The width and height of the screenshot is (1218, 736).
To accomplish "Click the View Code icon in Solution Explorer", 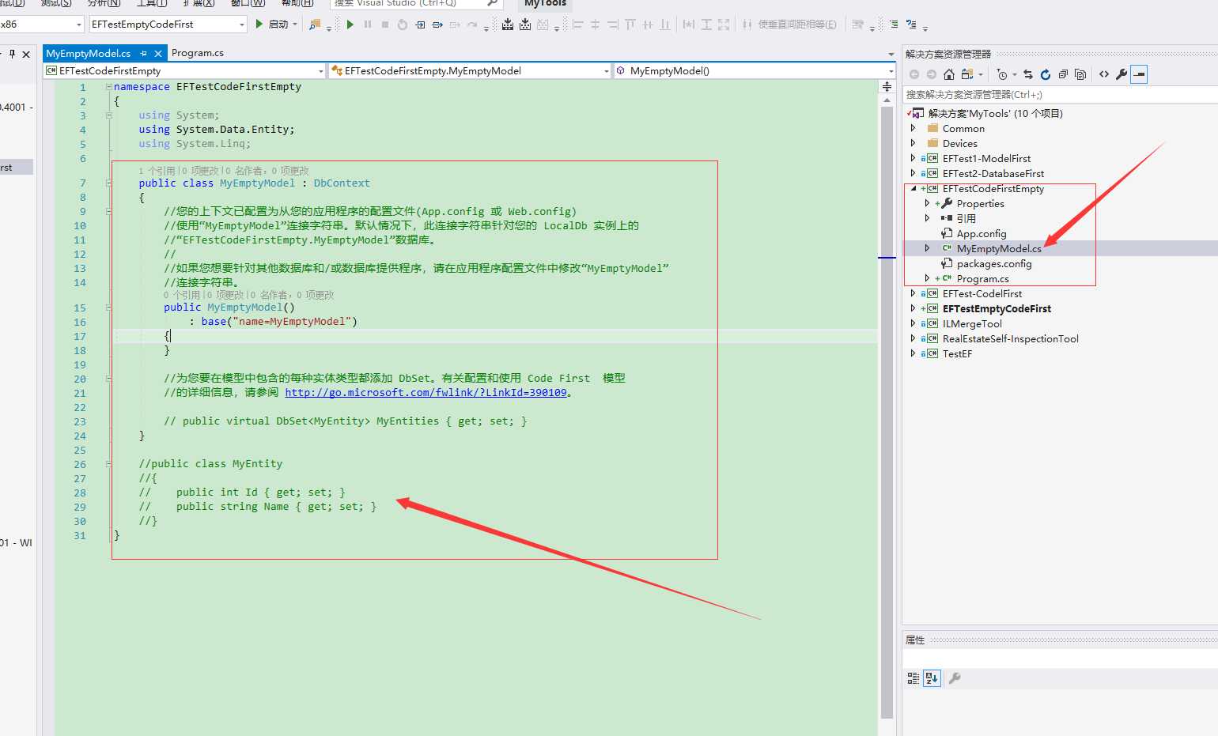I will pyautogui.click(x=1104, y=74).
